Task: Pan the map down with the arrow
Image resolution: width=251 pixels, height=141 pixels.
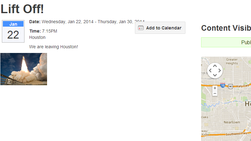Action: [215, 75]
